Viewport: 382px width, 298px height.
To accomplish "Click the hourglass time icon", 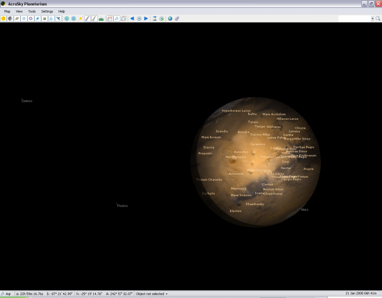I will pos(154,18).
